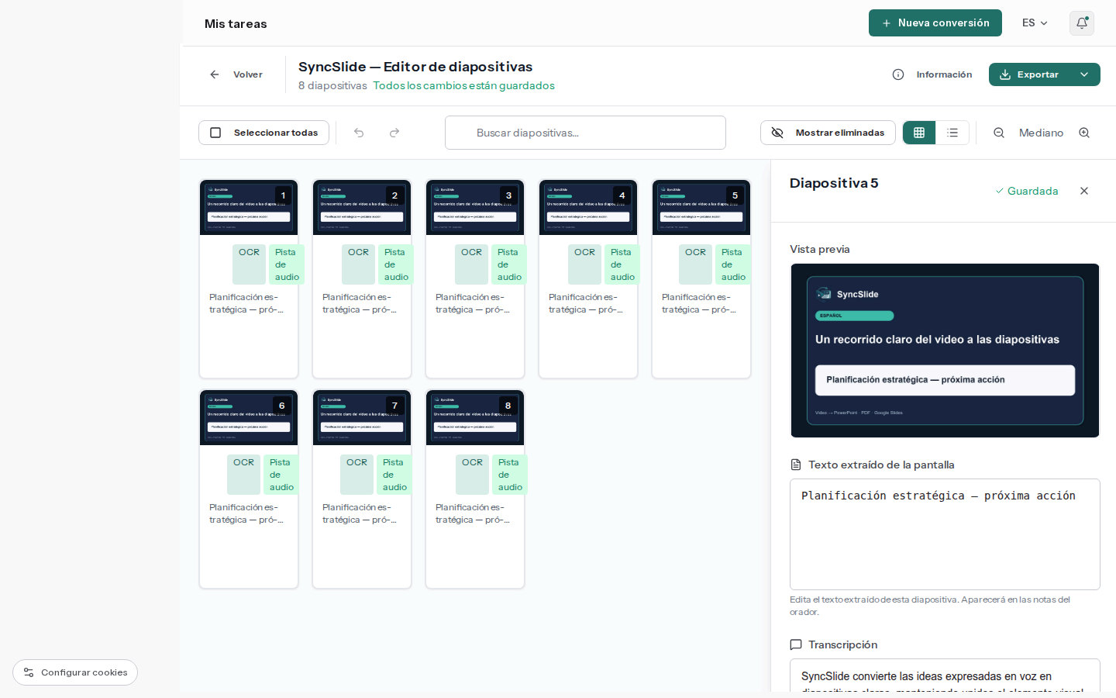Export the slides with the Exportar button
The image size is (1116, 698).
(1029, 74)
